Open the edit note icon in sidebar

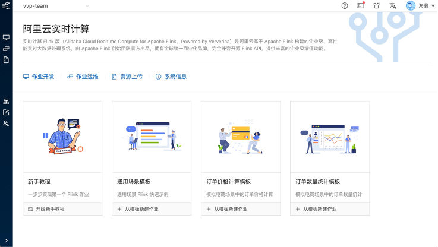(x=6, y=112)
